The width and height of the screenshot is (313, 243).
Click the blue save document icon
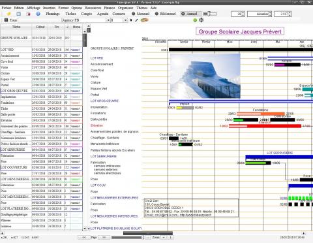point(19,14)
